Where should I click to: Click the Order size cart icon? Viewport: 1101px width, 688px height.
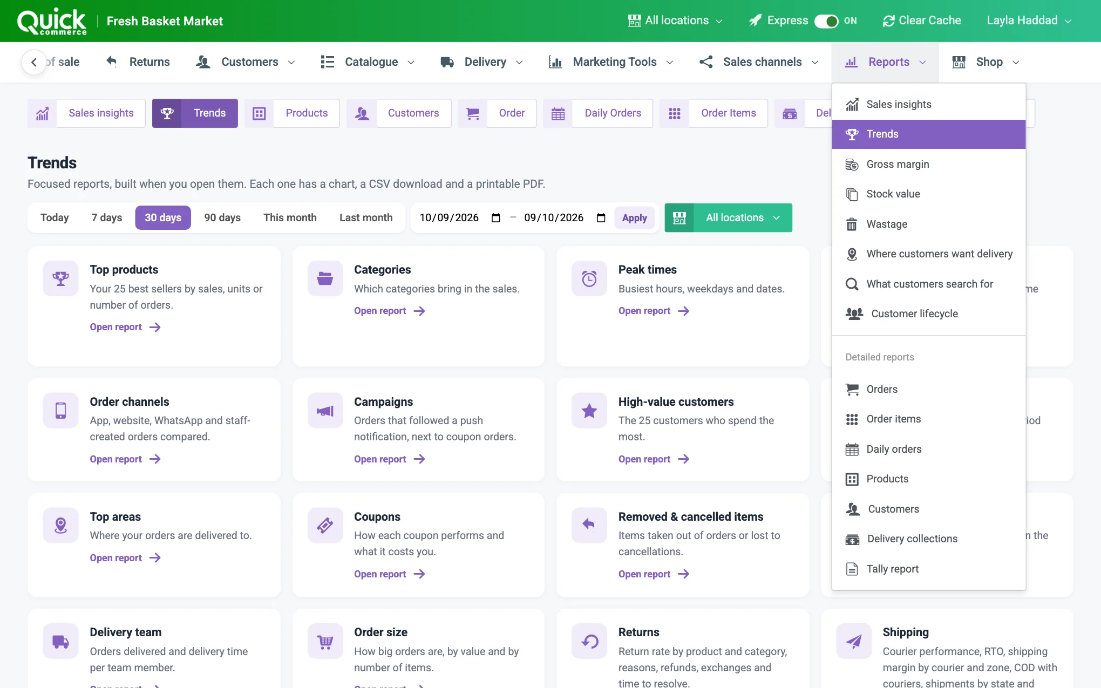pos(325,641)
